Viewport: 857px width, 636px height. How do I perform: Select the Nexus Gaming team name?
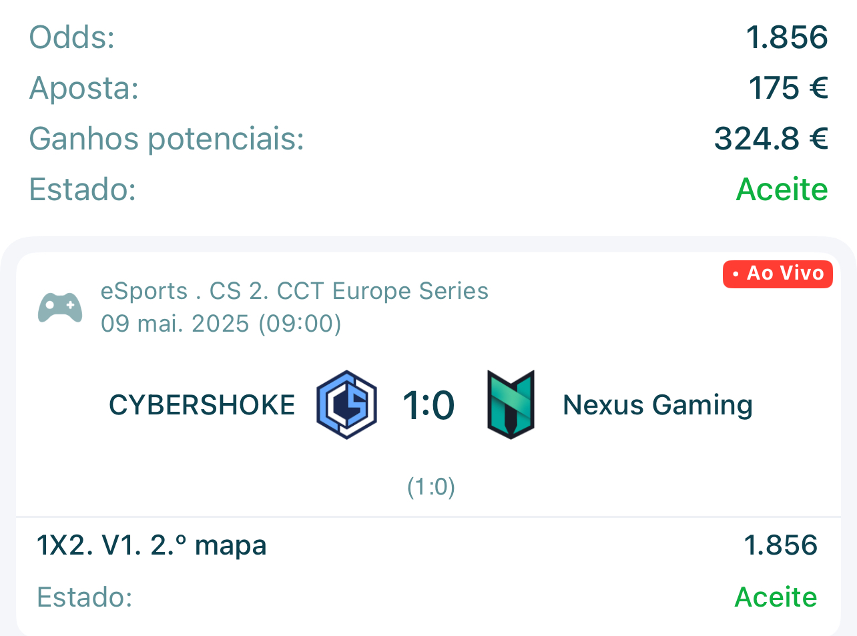coord(658,405)
